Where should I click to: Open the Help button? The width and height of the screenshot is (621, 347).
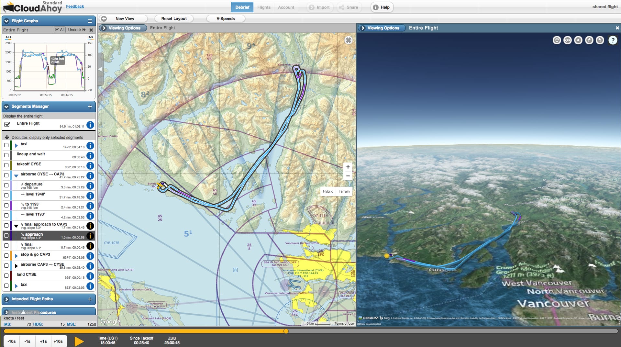[x=382, y=7]
